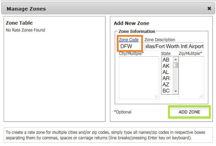Click the State list scrollbar thumb
The width and height of the screenshot is (216, 146).
coord(175,65)
